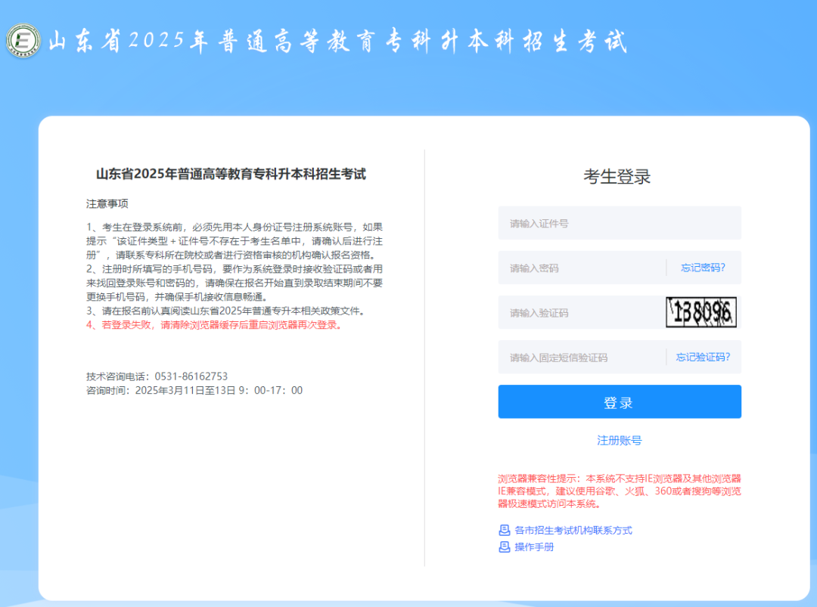This screenshot has width=817, height=607.
Task: Click the 注意事项 heading text
Action: point(107,203)
